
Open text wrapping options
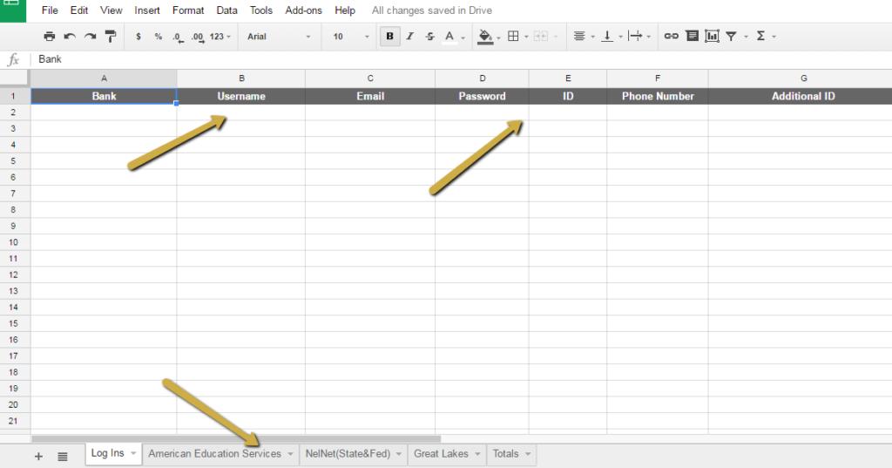point(635,37)
